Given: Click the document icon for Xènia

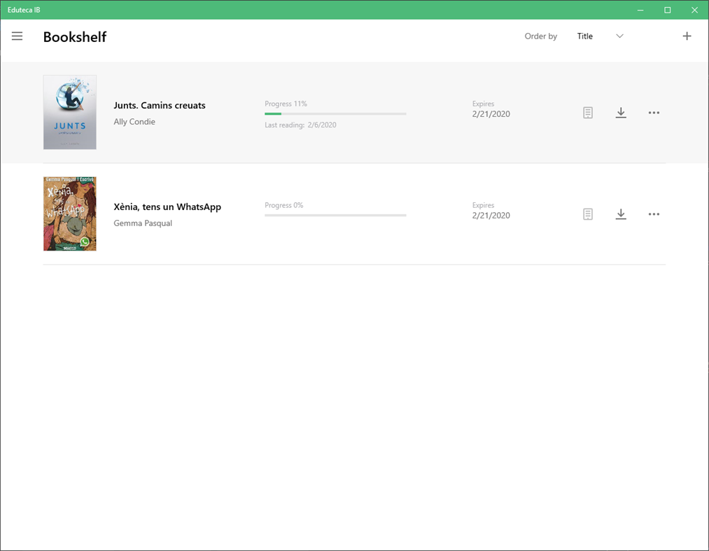Looking at the screenshot, I should tap(587, 214).
